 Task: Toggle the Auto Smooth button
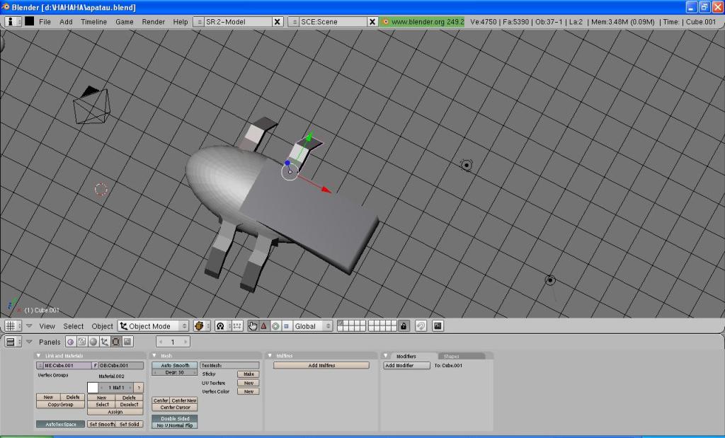(x=175, y=365)
